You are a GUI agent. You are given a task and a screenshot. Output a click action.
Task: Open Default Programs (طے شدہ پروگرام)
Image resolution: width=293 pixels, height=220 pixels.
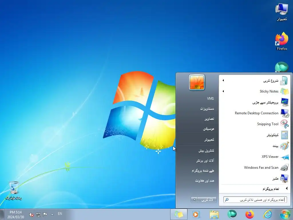pyautogui.click(x=203, y=171)
